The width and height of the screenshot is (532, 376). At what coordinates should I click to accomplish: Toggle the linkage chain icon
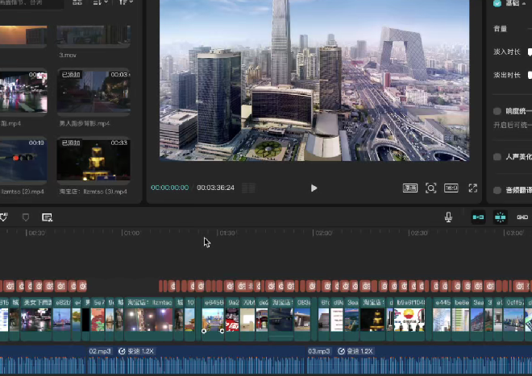[522, 217]
